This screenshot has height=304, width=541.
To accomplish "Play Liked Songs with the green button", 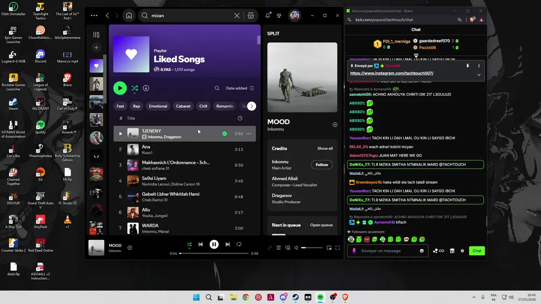I will click(120, 88).
